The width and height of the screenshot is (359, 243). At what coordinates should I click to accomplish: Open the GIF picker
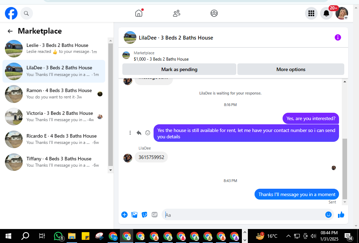(155, 215)
